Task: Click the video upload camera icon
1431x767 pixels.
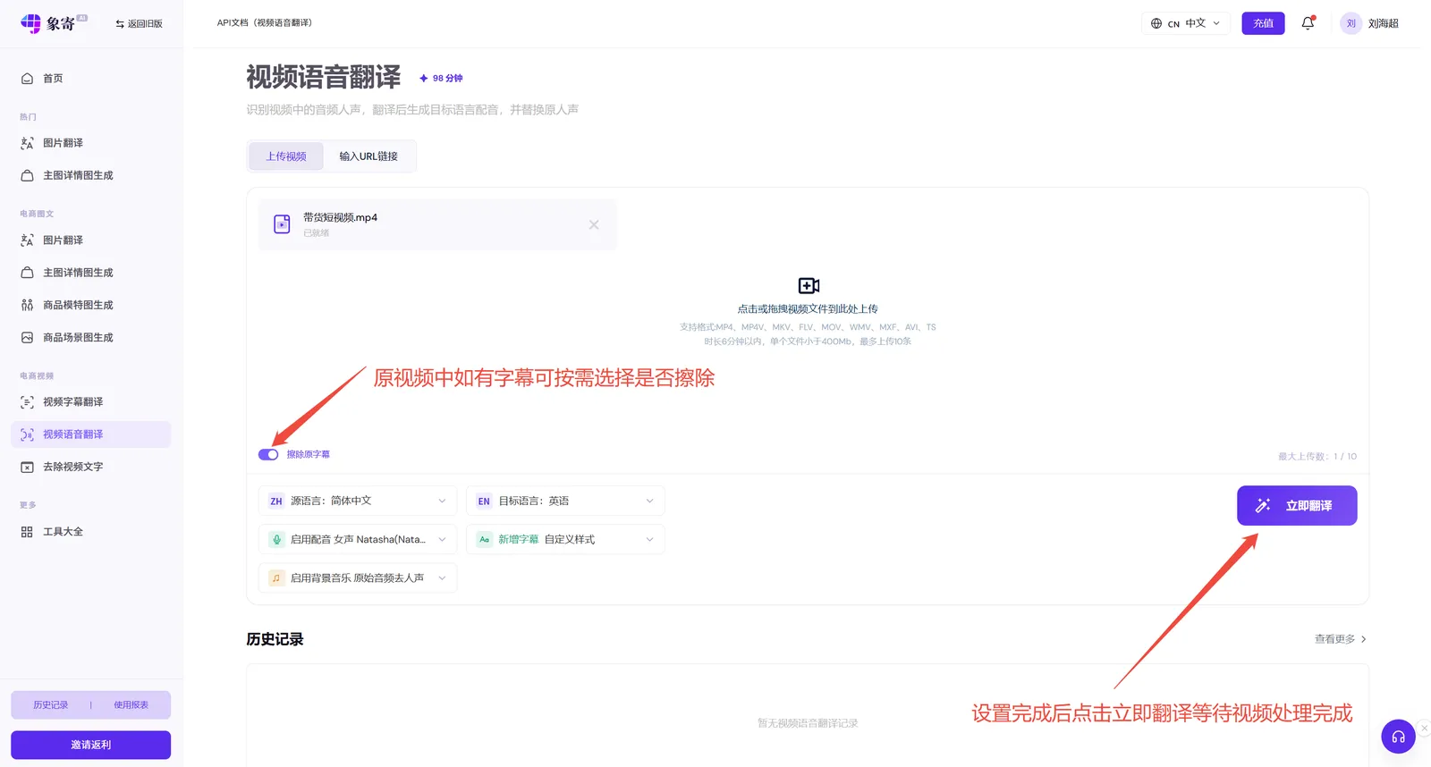Action: click(x=809, y=285)
